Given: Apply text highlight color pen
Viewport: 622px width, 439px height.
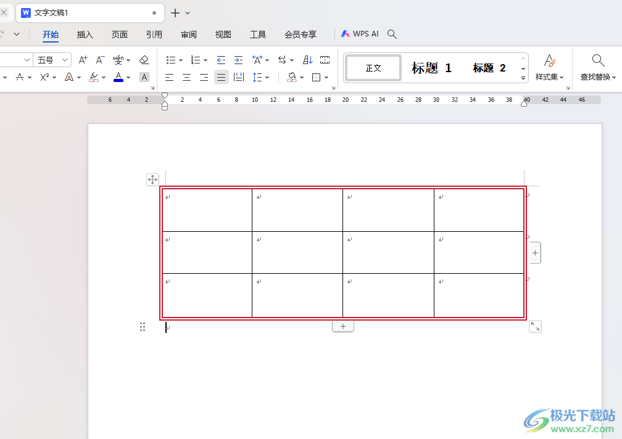Looking at the screenshot, I should [94, 77].
